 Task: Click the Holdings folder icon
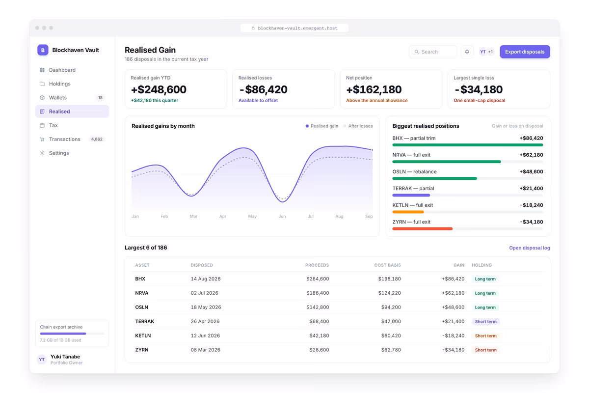[x=42, y=84]
